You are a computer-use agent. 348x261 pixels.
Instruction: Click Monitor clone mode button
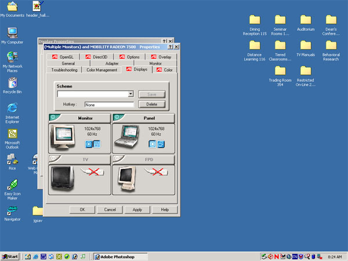click(97, 144)
